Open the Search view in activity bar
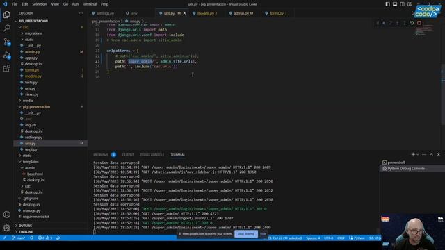The width and height of the screenshot is (445, 250). tap(6, 28)
